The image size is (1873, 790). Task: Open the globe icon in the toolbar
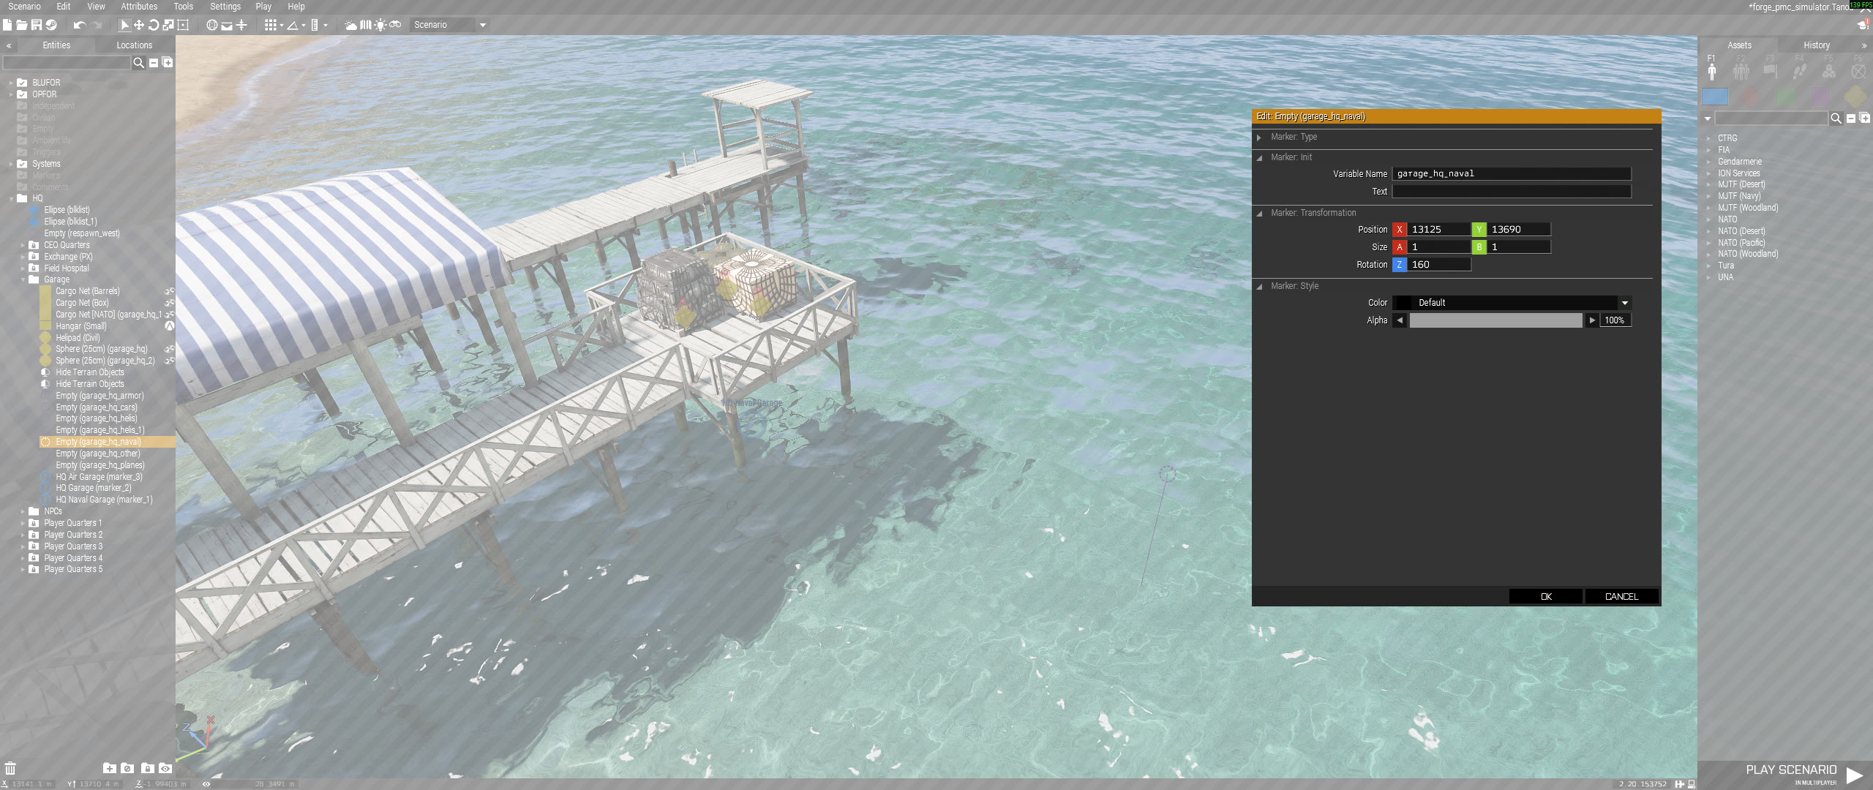click(x=212, y=25)
